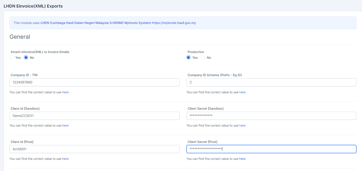
Task: Click the LHDN Einvoice(XML) Exports page title
Action: [33, 6]
